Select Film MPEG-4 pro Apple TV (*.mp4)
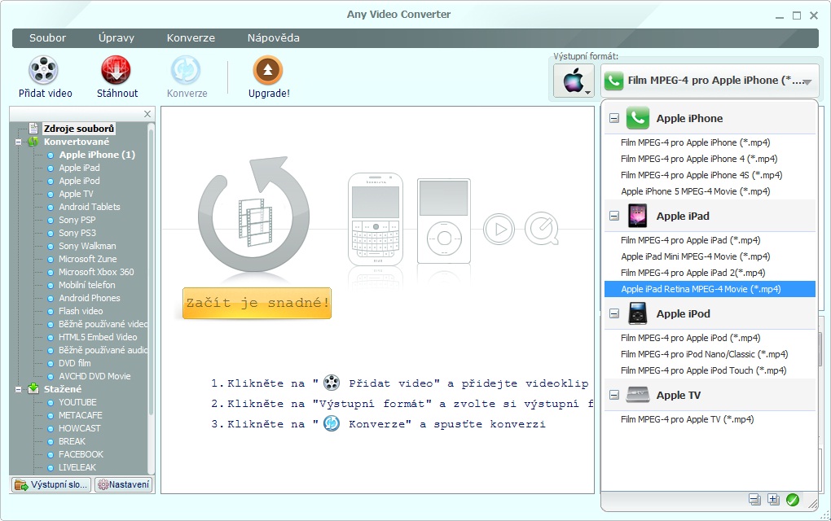 (687, 419)
